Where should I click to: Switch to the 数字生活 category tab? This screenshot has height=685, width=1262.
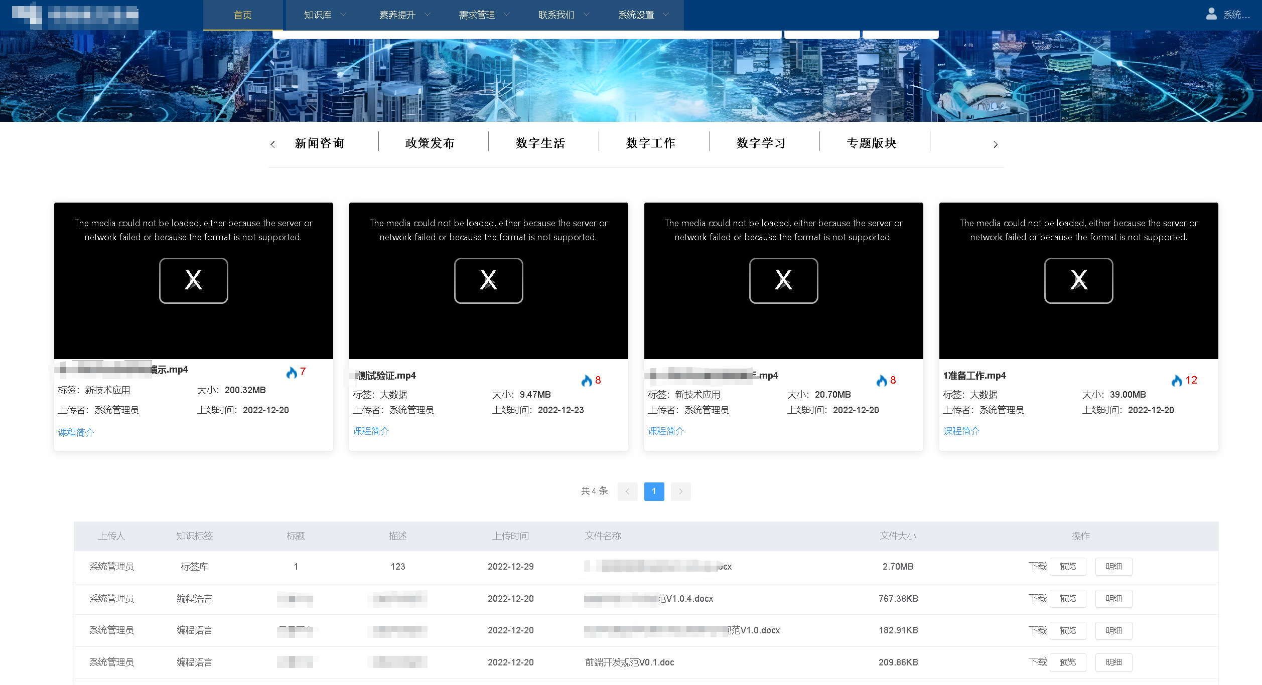click(540, 143)
